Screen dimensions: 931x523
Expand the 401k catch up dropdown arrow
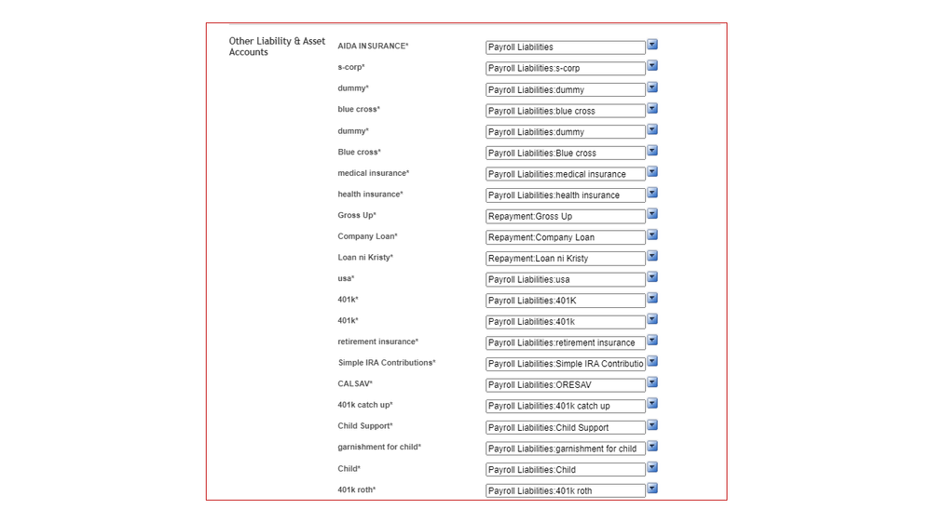(652, 404)
